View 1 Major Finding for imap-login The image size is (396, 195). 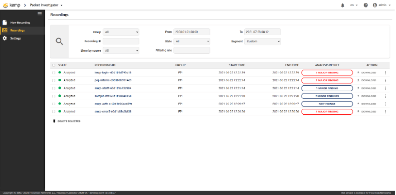pos(327,72)
